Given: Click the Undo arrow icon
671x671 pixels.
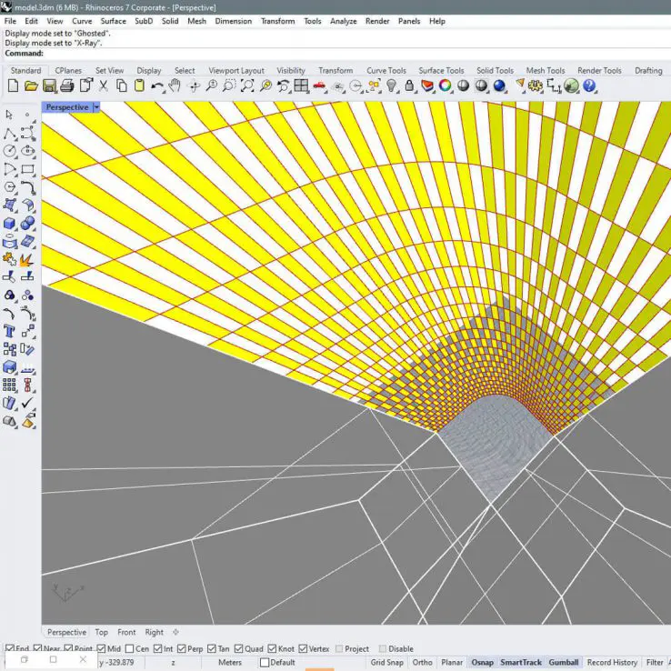Looking at the screenshot, I should [x=157, y=85].
